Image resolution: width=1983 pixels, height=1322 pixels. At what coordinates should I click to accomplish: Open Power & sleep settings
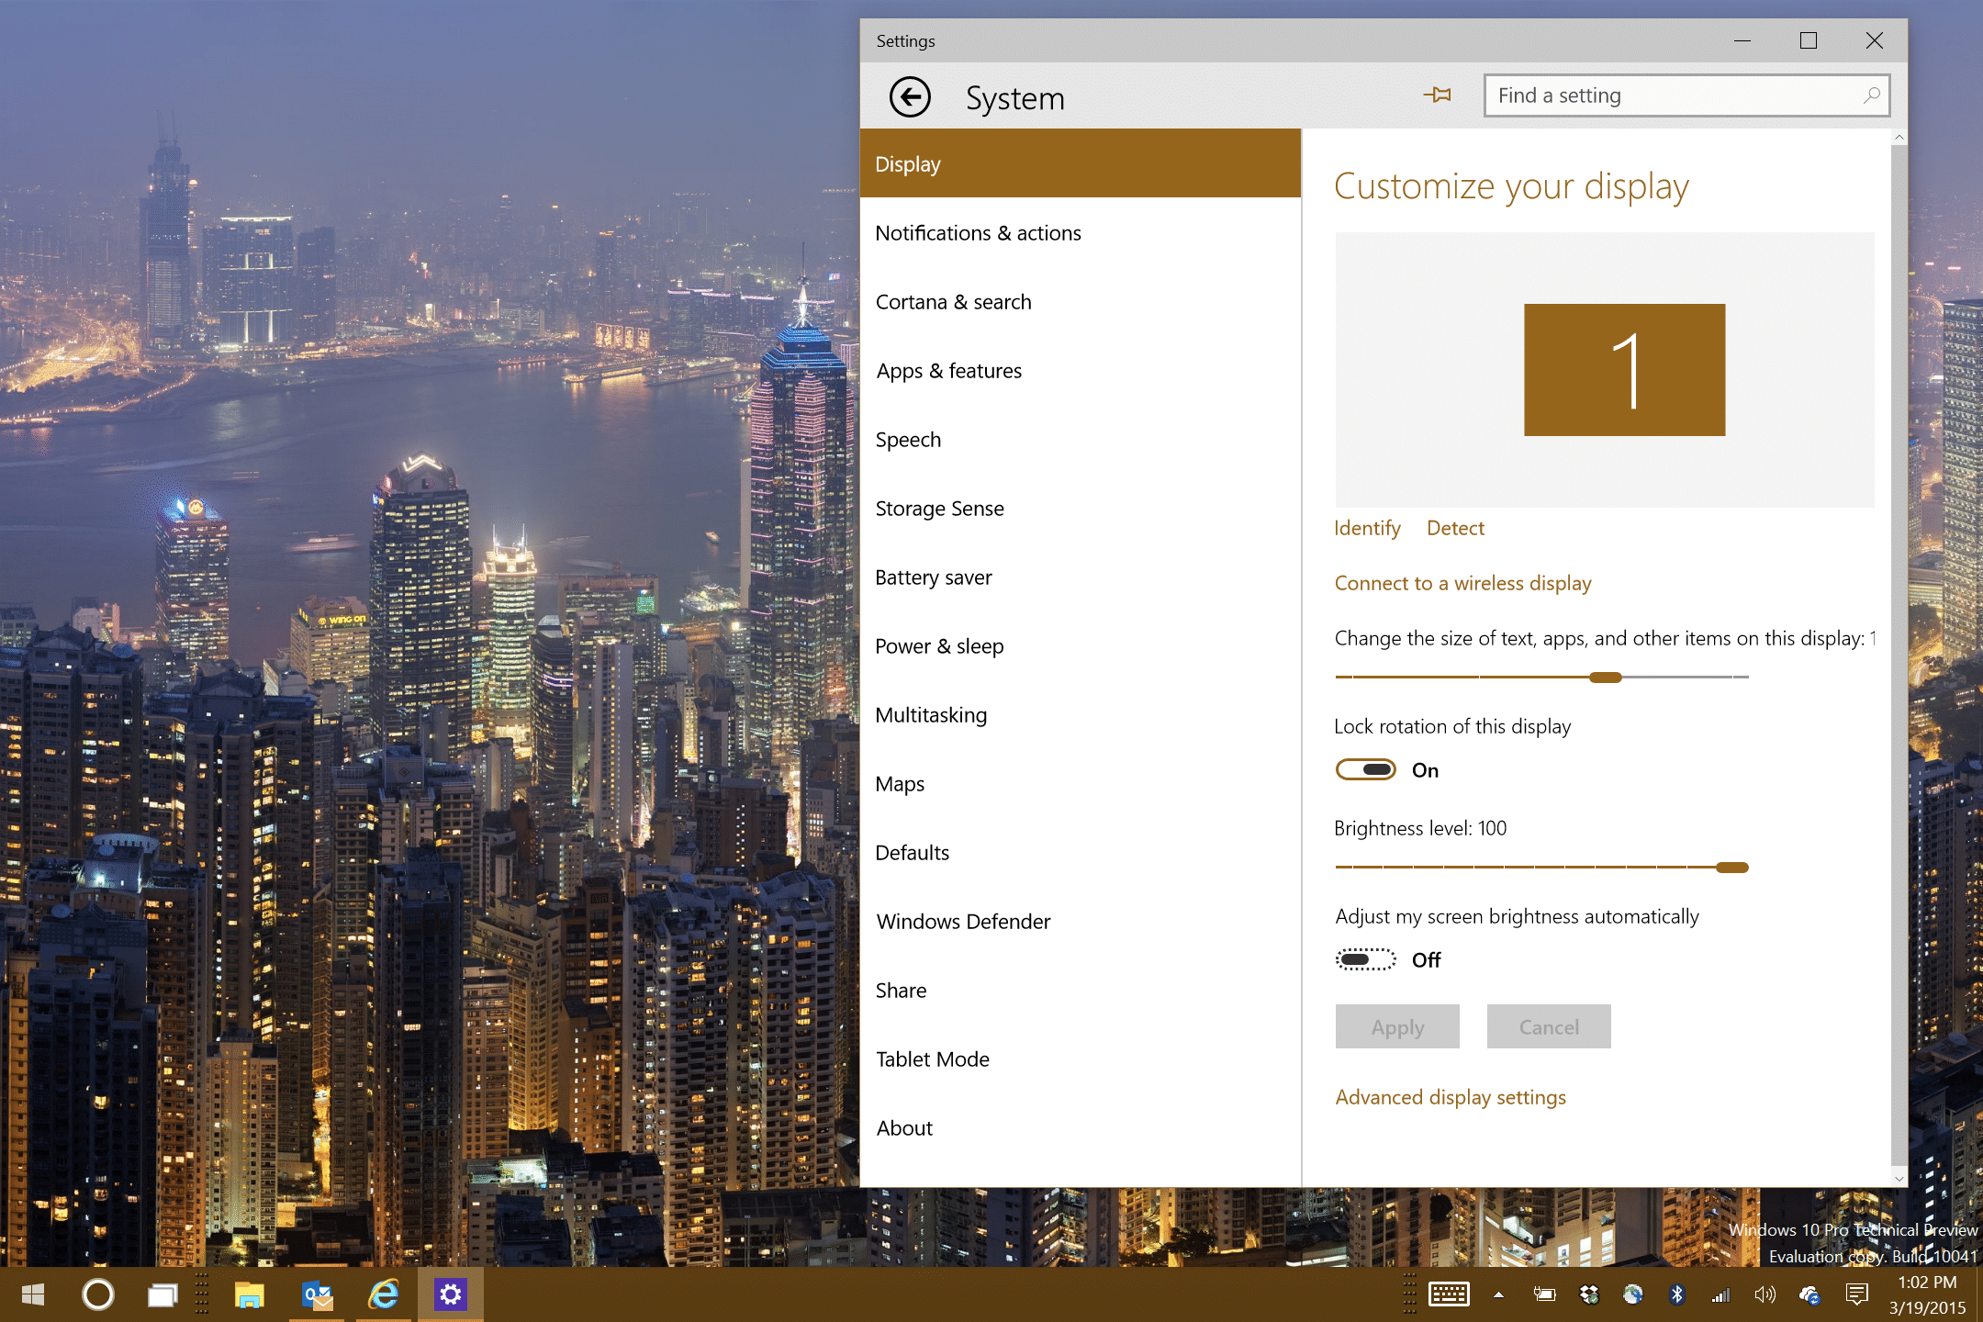1081,645
